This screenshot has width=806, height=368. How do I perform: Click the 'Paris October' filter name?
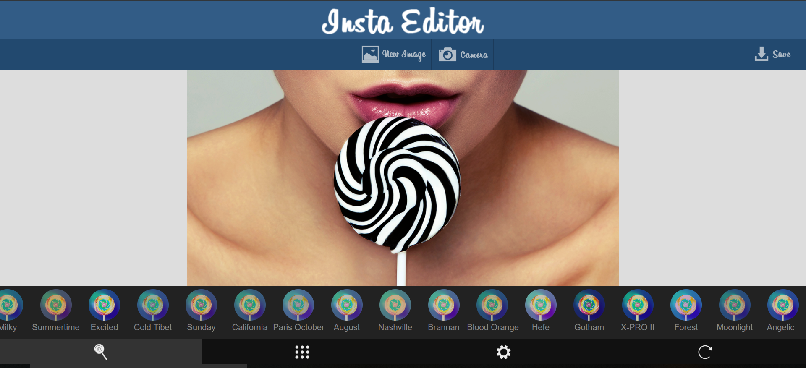coord(298,327)
